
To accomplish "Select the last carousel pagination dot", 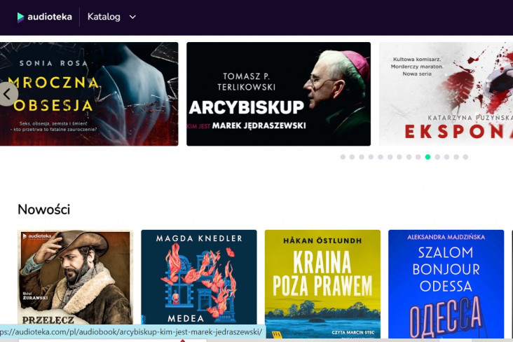I will (465, 157).
